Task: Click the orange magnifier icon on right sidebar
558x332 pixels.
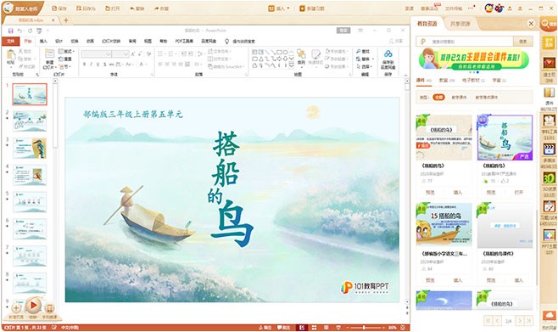Action: coord(549,25)
